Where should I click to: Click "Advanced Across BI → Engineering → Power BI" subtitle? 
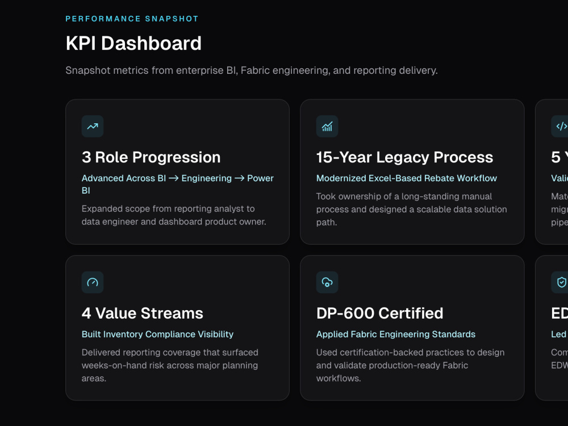pos(177,185)
